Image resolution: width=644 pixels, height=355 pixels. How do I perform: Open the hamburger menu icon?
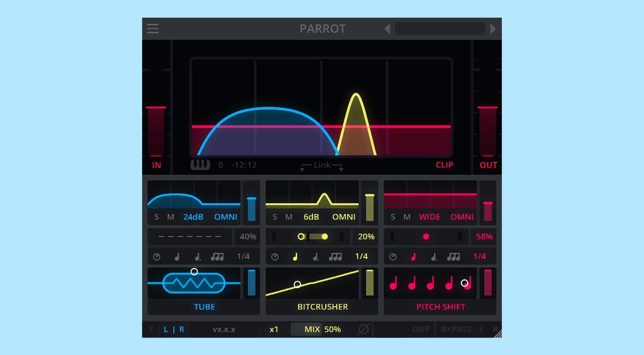153,29
